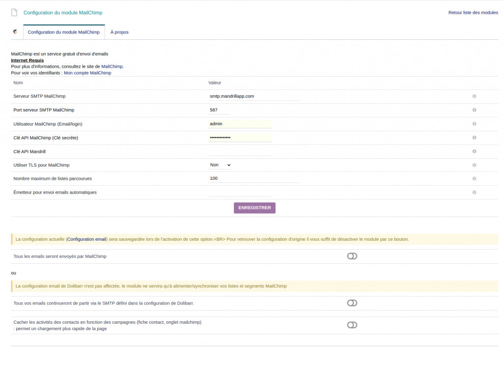Click the Internet Requis text
The image size is (503, 366).
coord(28,60)
